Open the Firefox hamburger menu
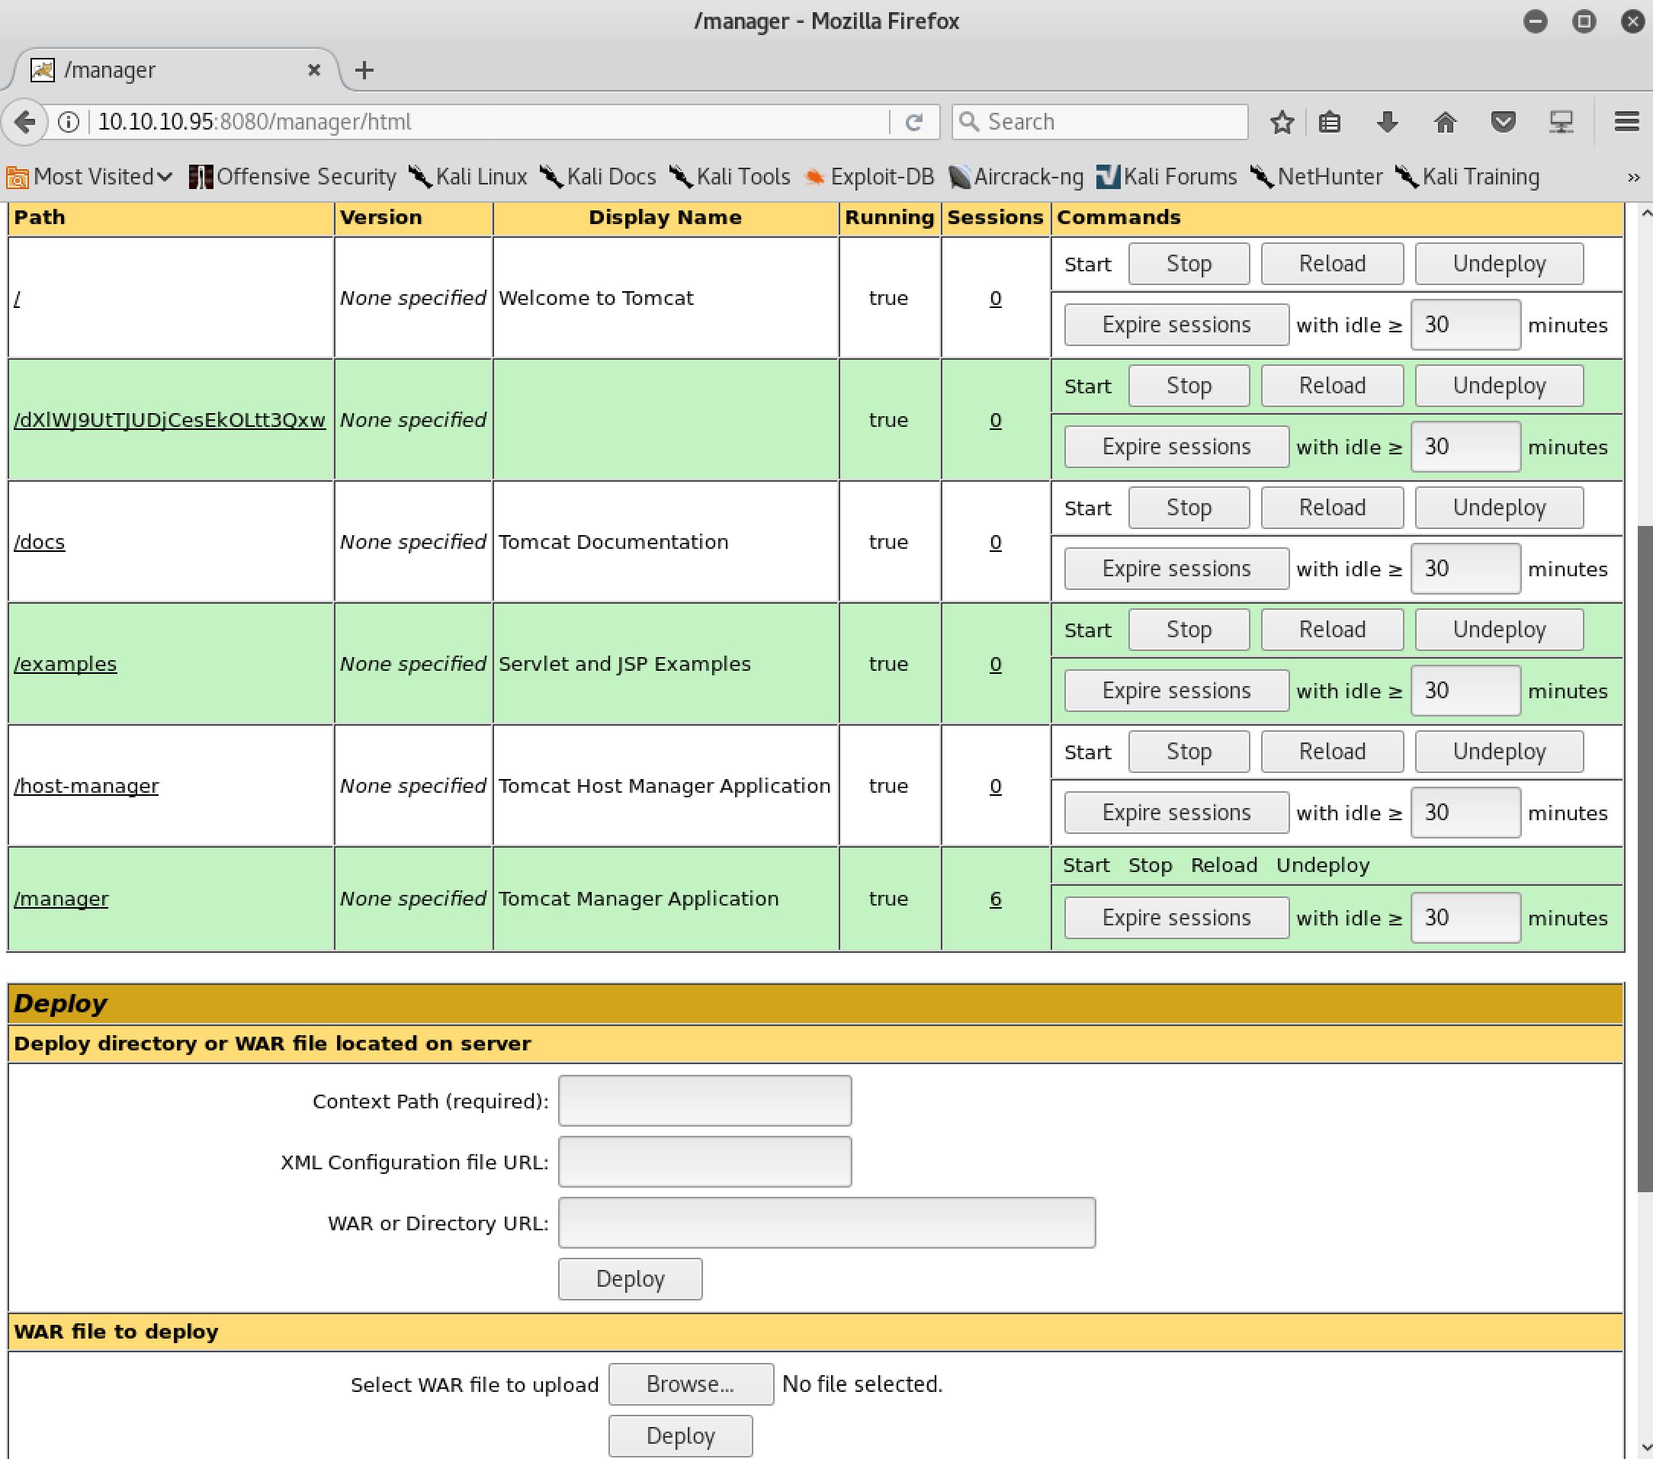This screenshot has width=1653, height=1459. tap(1626, 122)
